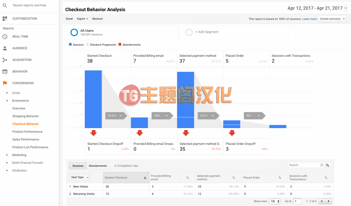Open the User Type dimension dropdown
This screenshot has width=351, height=206.
pyautogui.click(x=80, y=177)
